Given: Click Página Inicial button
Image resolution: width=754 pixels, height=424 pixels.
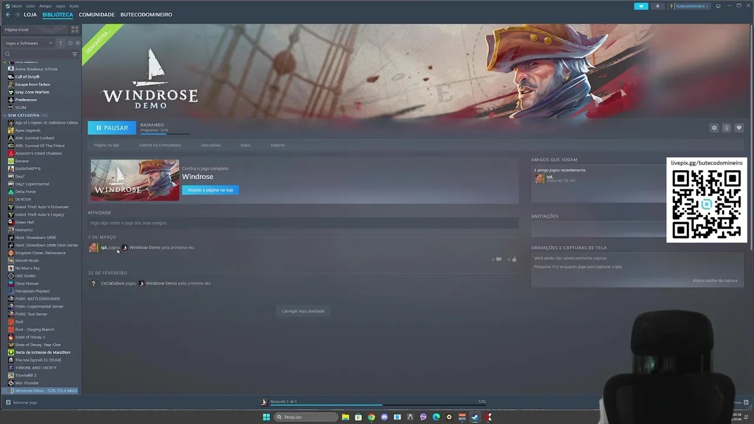Looking at the screenshot, I should (x=36, y=29).
